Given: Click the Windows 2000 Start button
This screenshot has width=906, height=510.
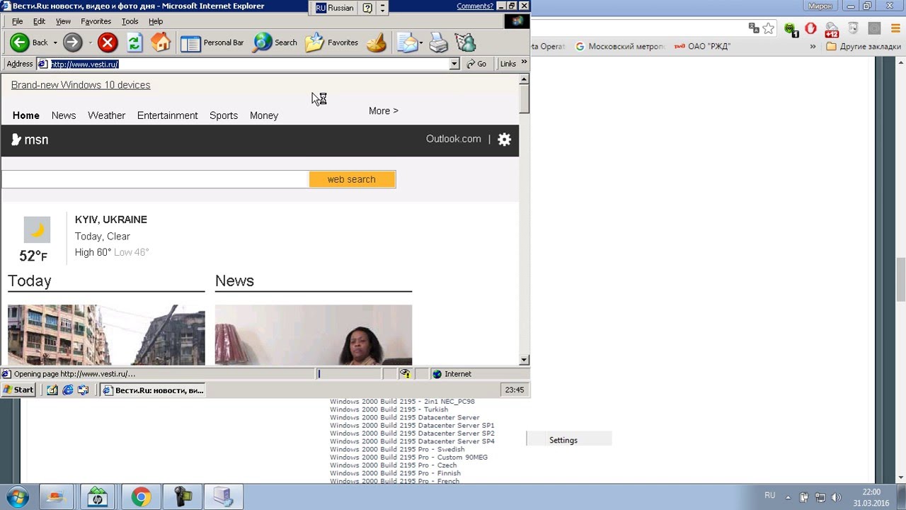Looking at the screenshot, I should coord(18,390).
